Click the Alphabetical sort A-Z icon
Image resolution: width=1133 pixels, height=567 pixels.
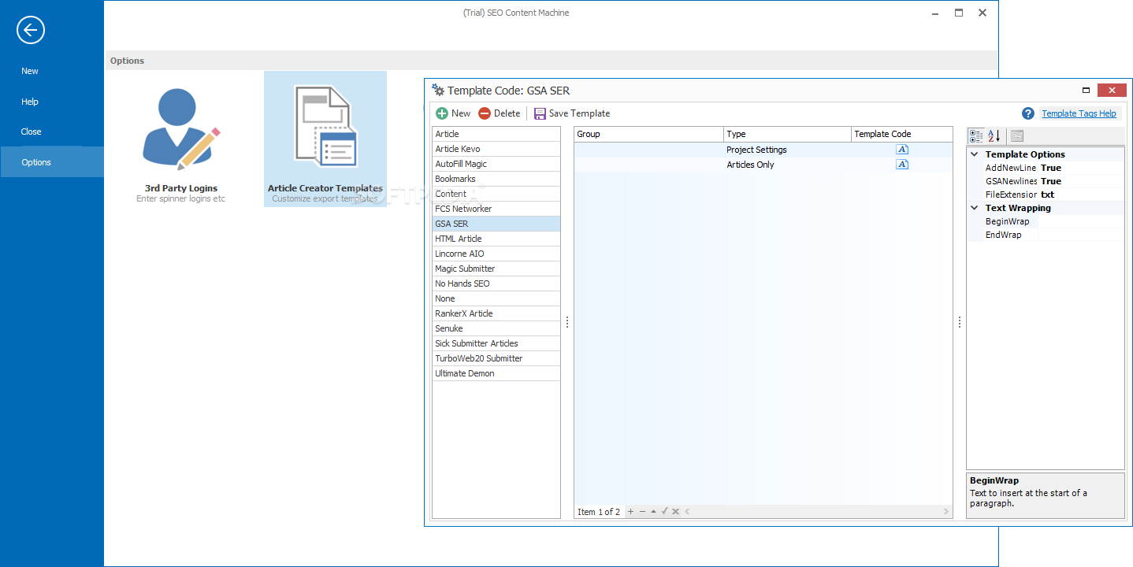[994, 135]
